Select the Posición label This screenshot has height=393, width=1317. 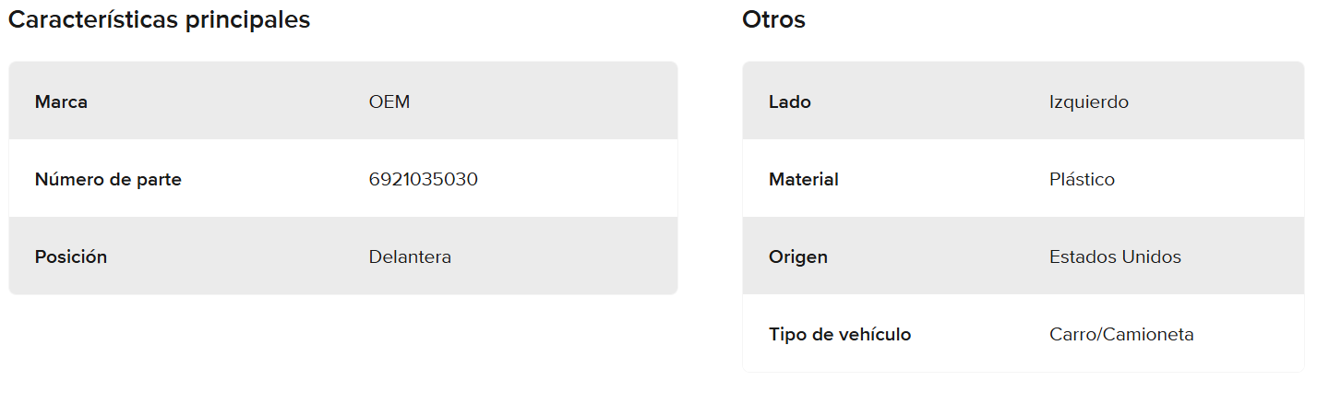71,257
